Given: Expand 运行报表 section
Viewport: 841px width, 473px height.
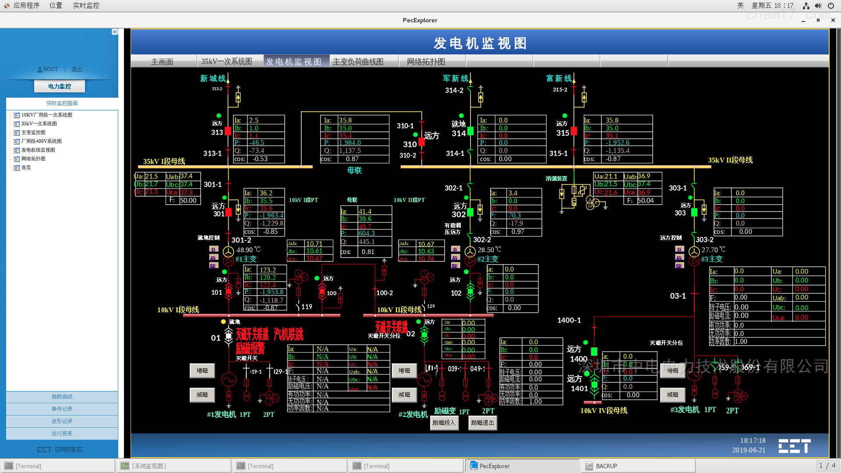Looking at the screenshot, I should [x=62, y=434].
